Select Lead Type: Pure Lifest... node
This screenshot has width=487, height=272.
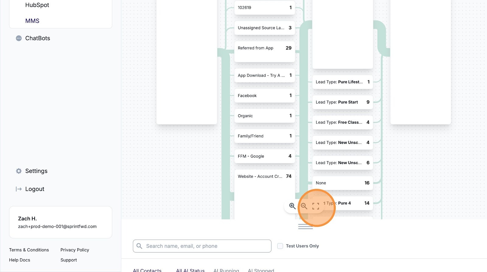point(342,82)
